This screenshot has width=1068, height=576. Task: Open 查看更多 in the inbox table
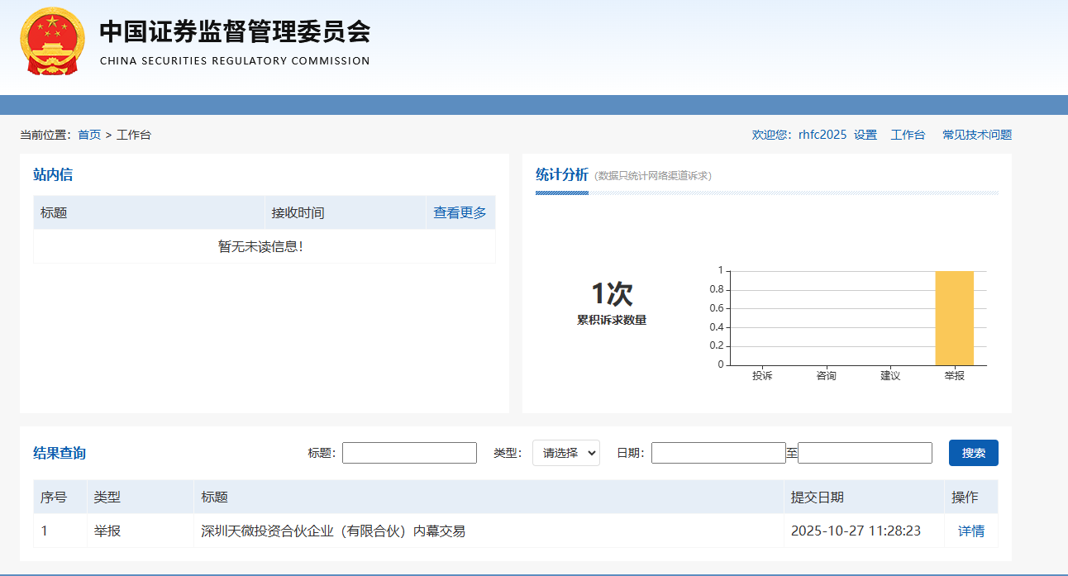pos(460,212)
